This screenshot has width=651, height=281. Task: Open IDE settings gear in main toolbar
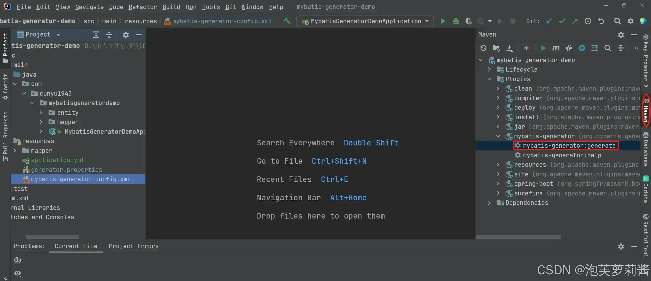[630, 21]
